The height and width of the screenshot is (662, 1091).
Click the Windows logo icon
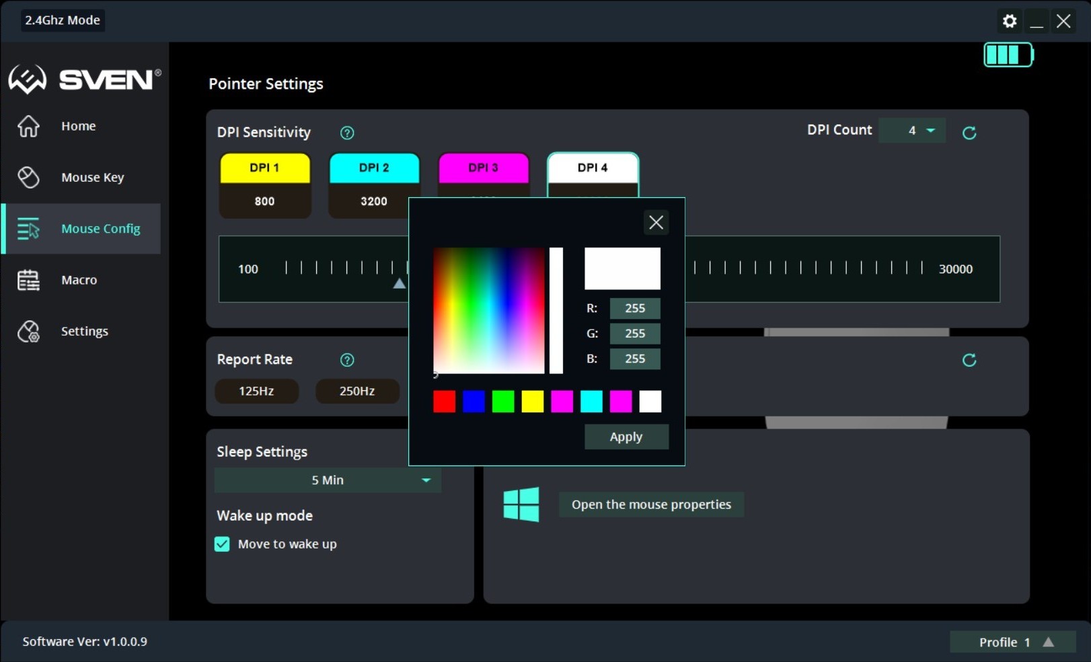tap(521, 505)
